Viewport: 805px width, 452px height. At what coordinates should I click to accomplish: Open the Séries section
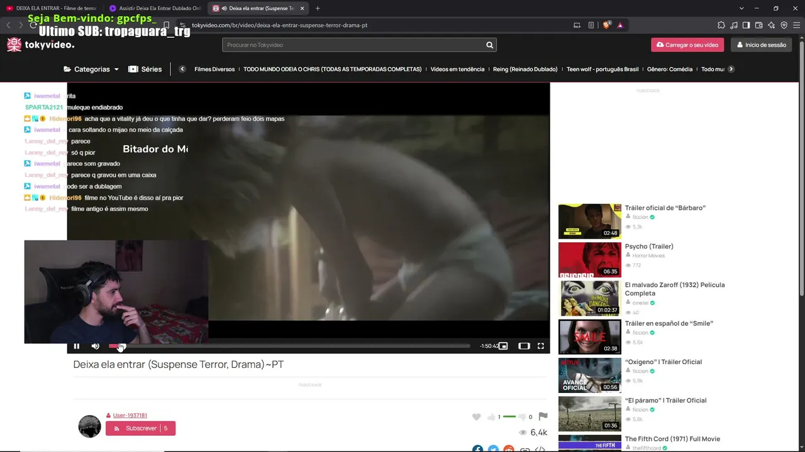145,69
